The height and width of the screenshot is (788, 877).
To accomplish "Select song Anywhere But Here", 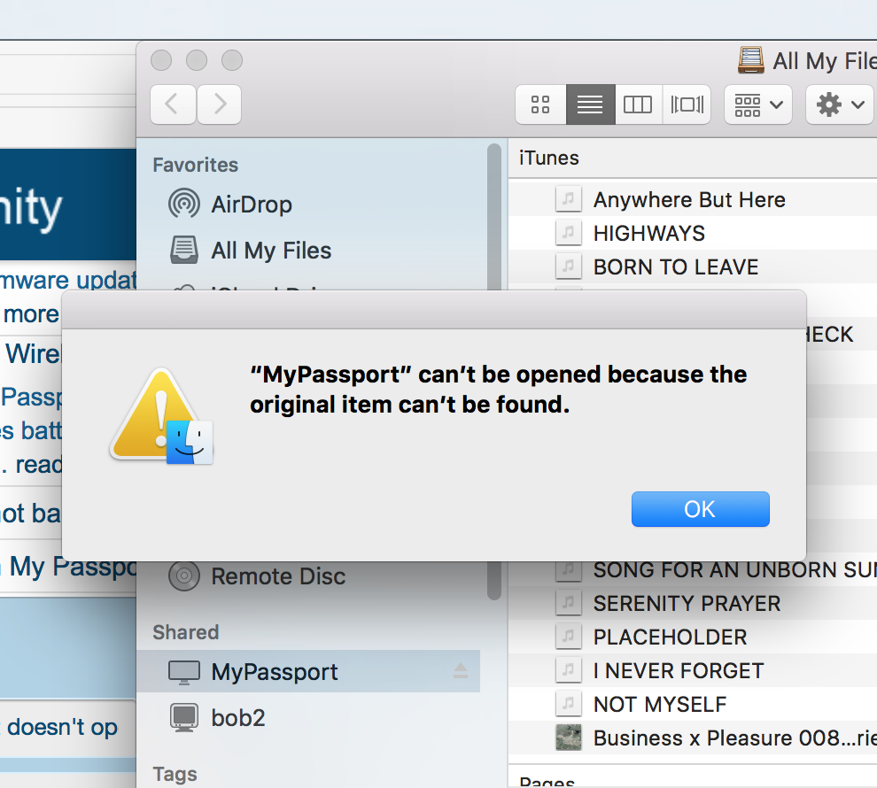I will pos(693,199).
